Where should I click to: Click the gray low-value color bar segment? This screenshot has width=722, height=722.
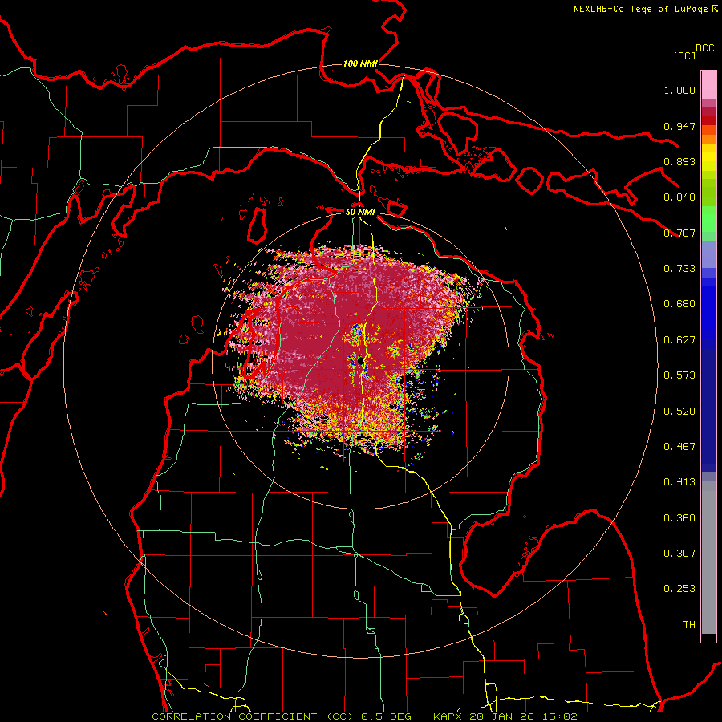coord(708,558)
